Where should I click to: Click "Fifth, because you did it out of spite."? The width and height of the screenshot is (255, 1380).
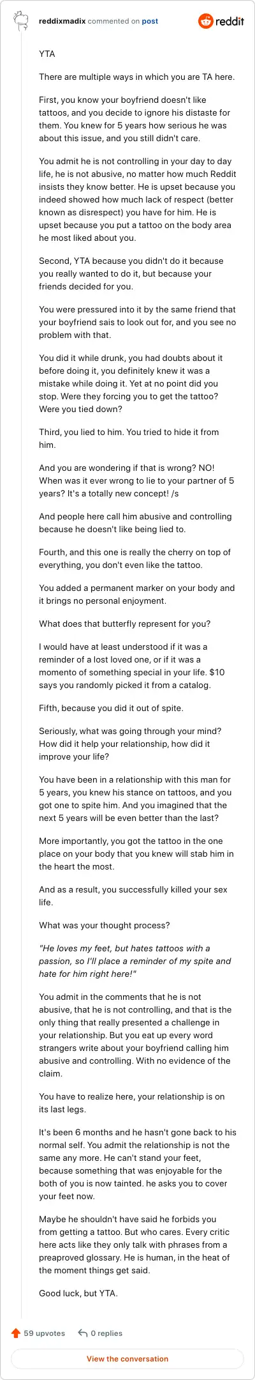[120, 708]
